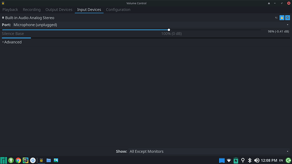
Task: Click the blue desktop tray icon
Action: point(222,160)
